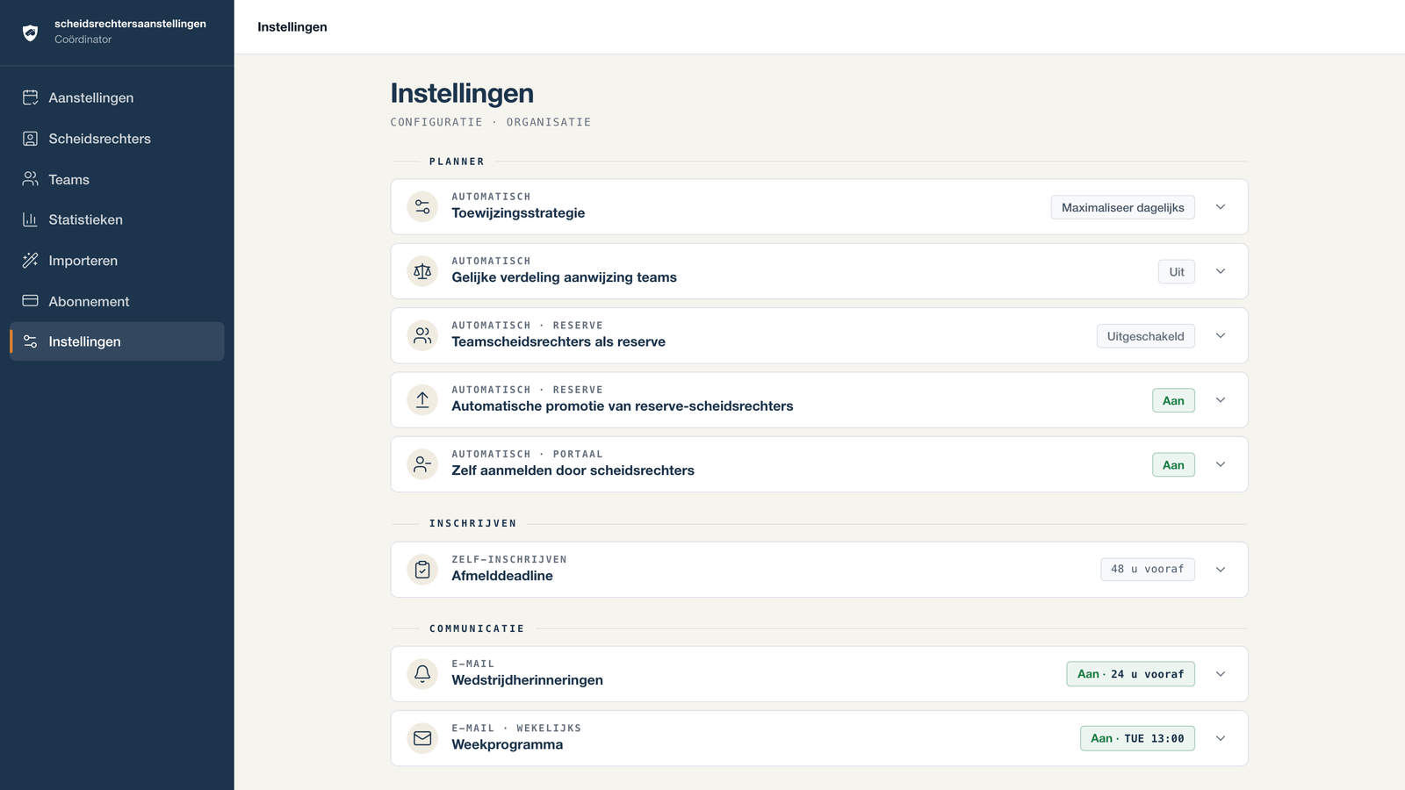
Task: Click the ZELF-INSCHRIJVEN label above Afmelddeadline
Action: pyautogui.click(x=509, y=559)
